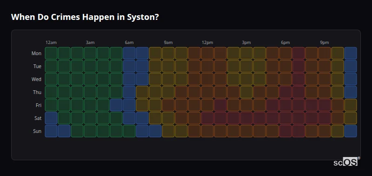
Task: Select the Saturday 12am blue cell
Action: [51, 118]
